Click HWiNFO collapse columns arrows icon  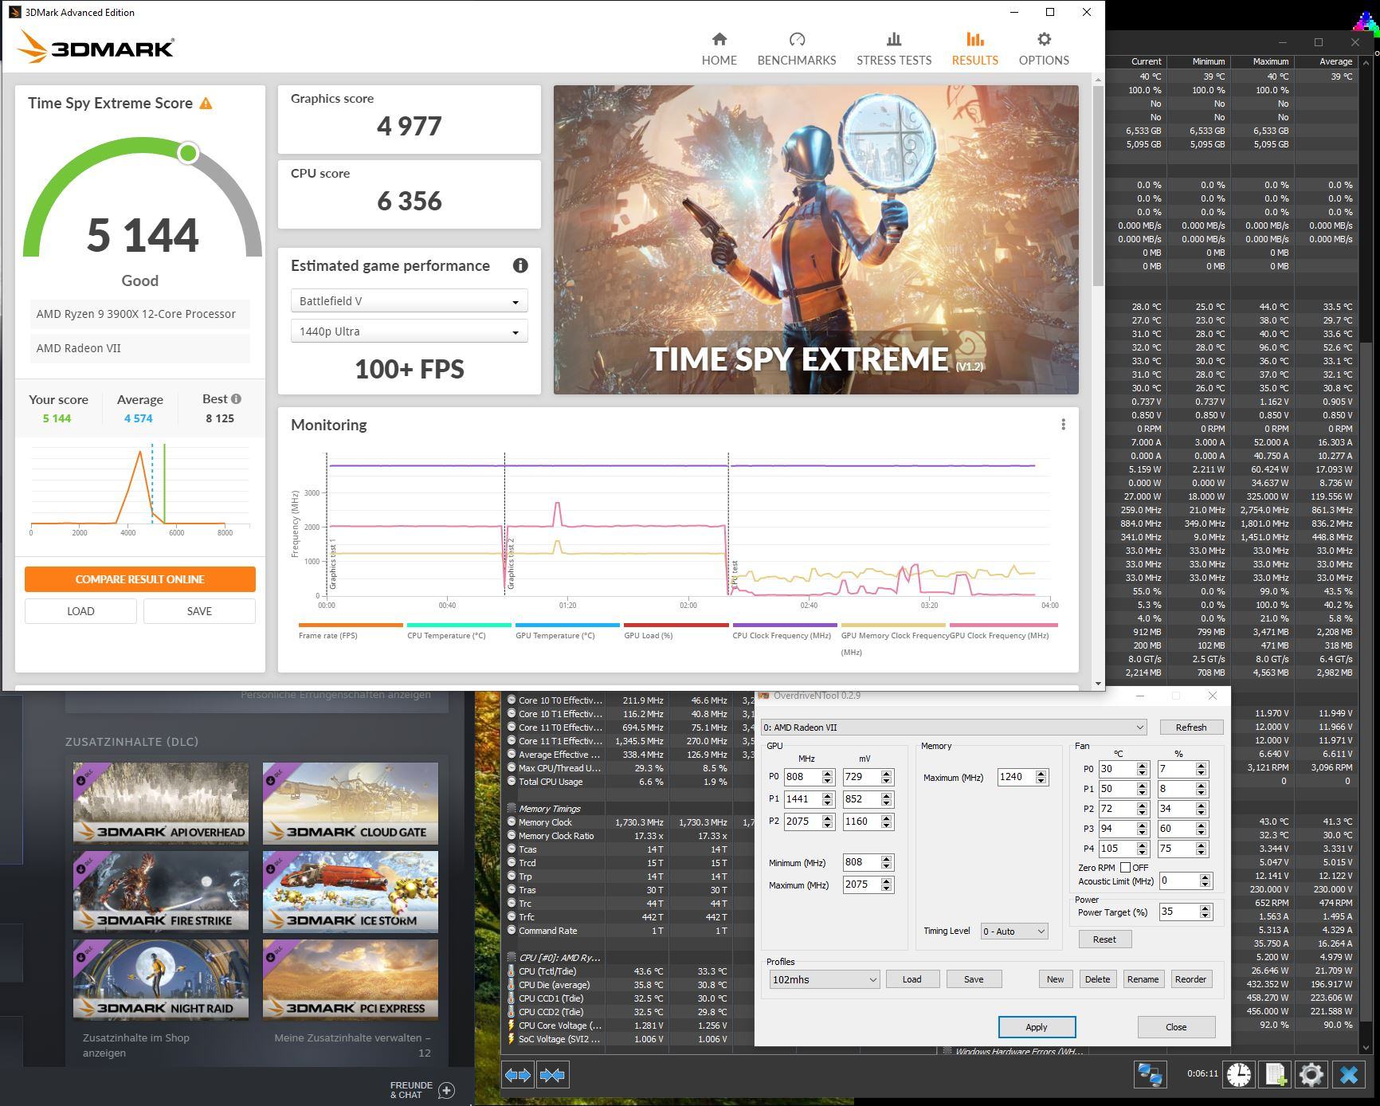point(552,1076)
